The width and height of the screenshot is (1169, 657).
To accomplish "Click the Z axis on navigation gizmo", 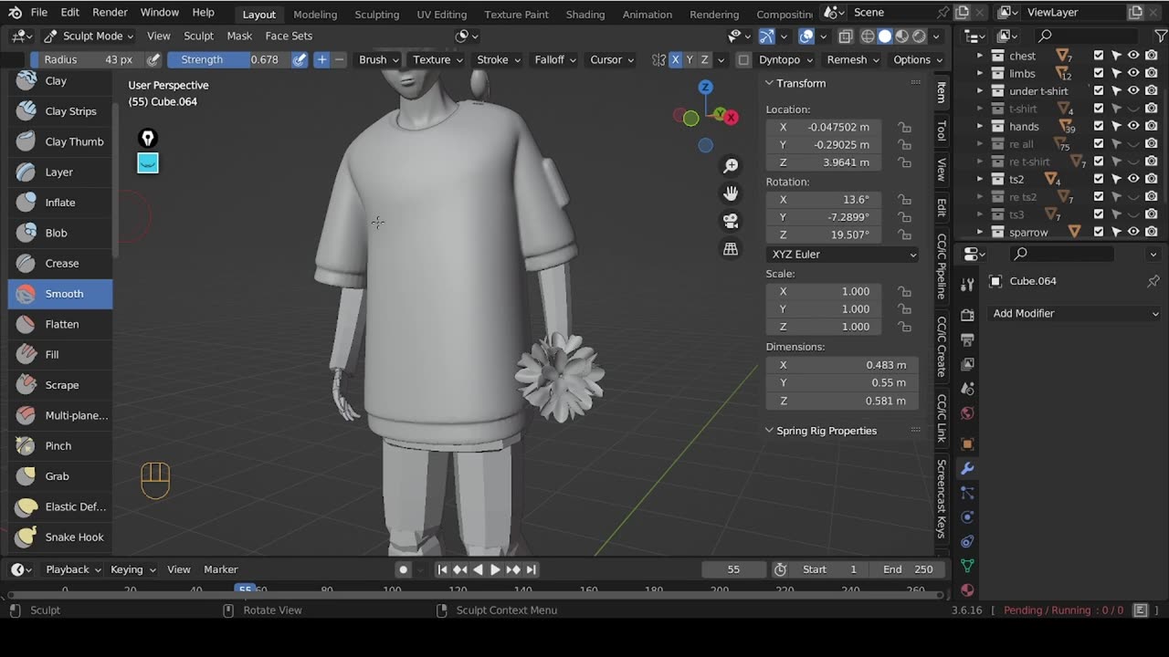I will click(705, 87).
